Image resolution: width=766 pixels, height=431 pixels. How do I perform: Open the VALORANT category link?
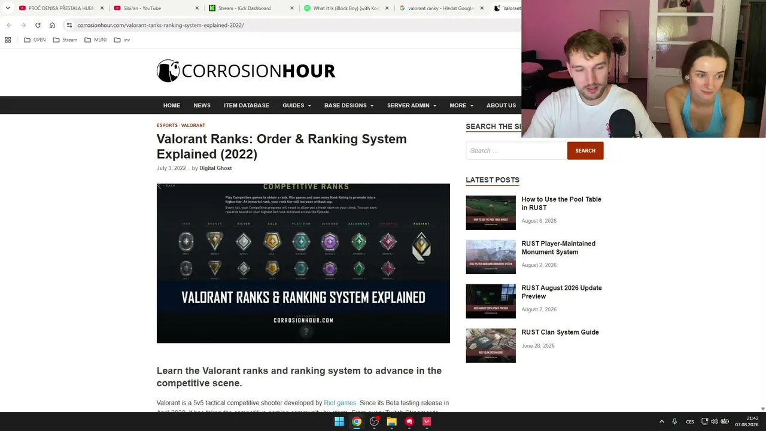click(193, 125)
